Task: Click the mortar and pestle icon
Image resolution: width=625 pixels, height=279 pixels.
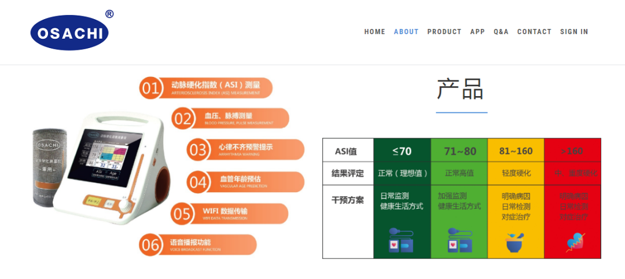Action: pyautogui.click(x=515, y=243)
